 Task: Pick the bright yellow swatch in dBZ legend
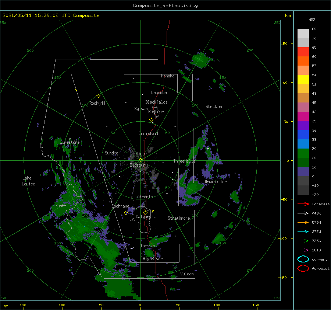303,80
